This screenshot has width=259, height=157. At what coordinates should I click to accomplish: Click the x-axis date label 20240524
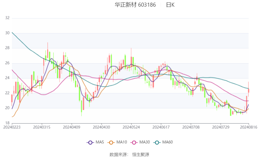(x=131, y=127)
